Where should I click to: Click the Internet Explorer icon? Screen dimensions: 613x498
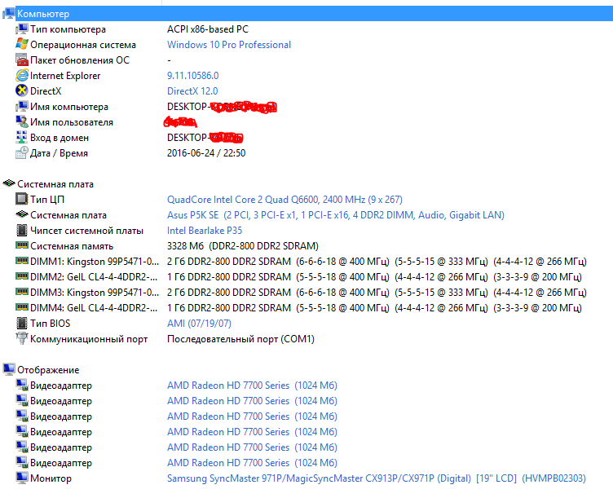click(x=22, y=76)
